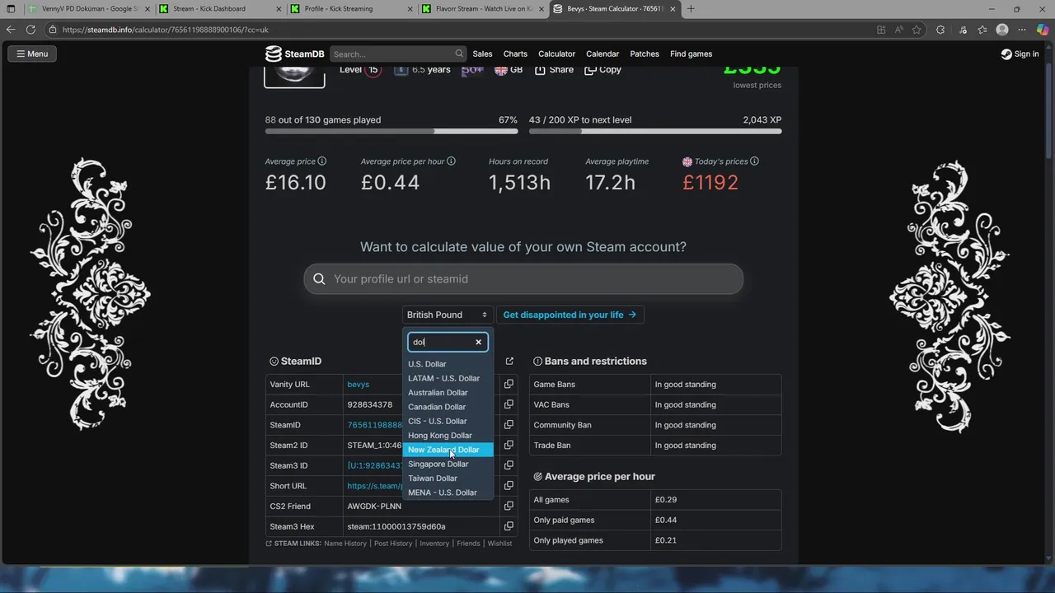Pick Singapore Dollar currency
Viewport: 1055px width, 593px height.
(448, 464)
